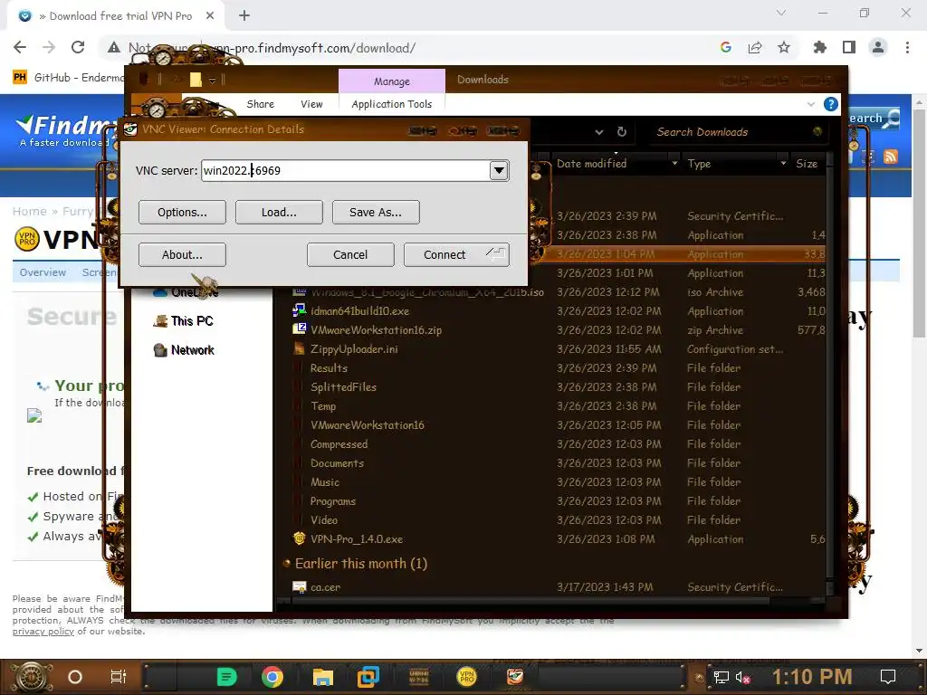This screenshot has width=927, height=695.
Task: Select VMwareWorkstation16.zip file
Action: tap(376, 329)
